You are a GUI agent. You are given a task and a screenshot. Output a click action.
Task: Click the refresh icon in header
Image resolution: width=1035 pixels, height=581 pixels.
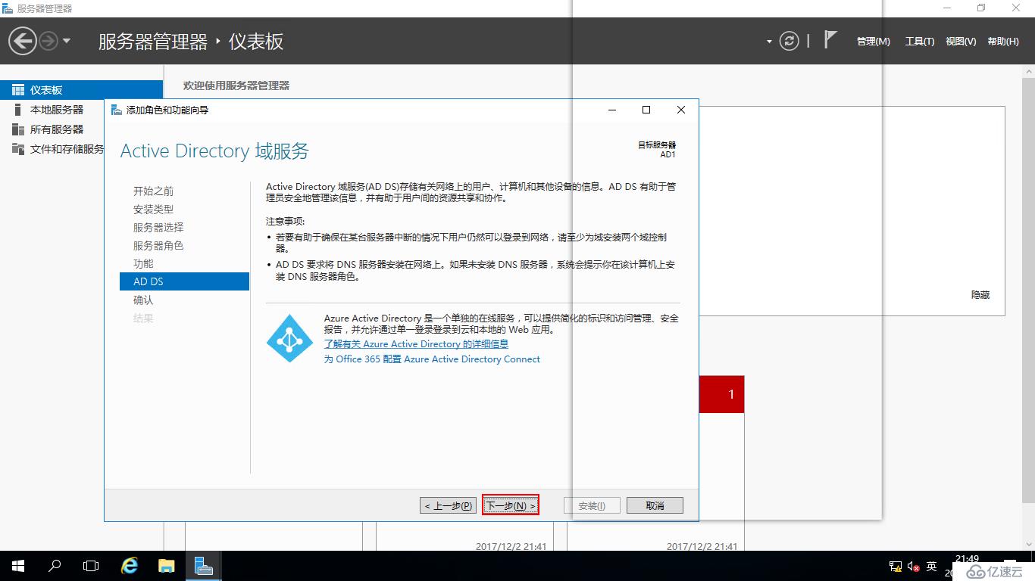790,41
